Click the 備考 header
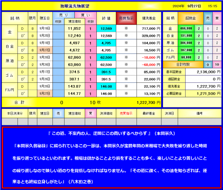Screen dimensions: 223x190 tap(200, 113)
